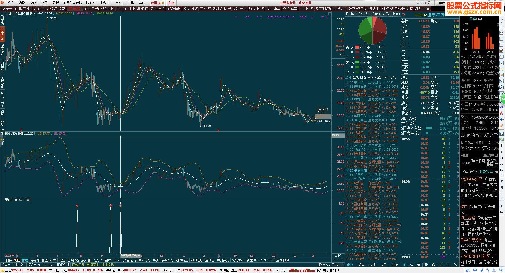The width and height of the screenshot is (505, 273).
Task: Select the 周 weekly period button
Action: [502, 182]
